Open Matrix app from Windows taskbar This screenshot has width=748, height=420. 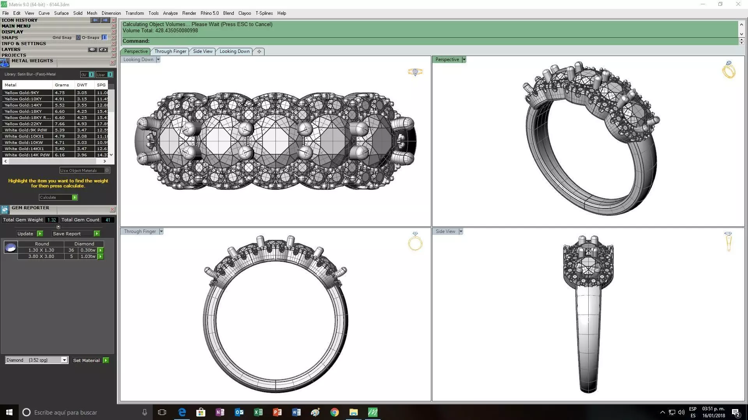[x=372, y=412]
